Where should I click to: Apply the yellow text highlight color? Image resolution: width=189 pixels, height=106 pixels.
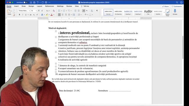[47, 15]
